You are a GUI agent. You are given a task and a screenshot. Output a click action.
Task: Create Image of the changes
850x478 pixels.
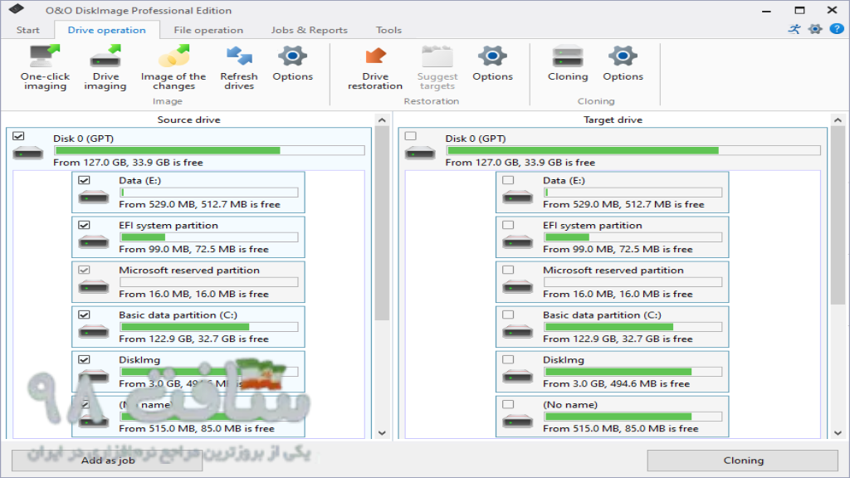point(173,67)
